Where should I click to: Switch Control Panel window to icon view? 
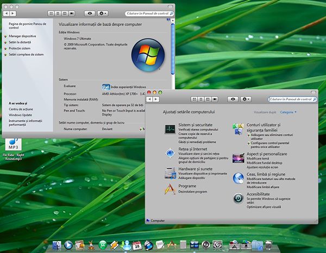click(x=194, y=99)
